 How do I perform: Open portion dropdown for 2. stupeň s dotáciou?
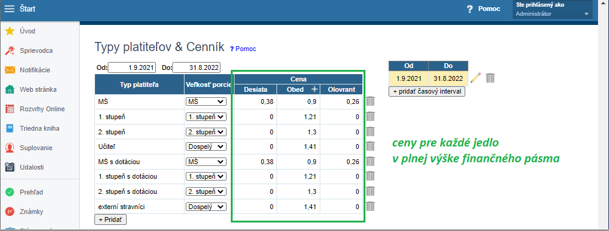[206, 191]
